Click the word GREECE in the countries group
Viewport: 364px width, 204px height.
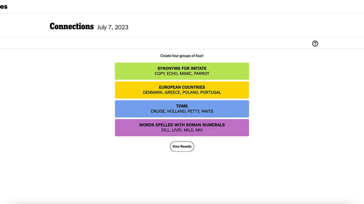point(172,92)
